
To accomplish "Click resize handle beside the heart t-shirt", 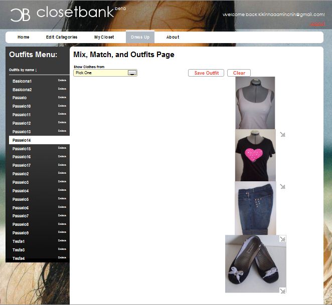I will click(283, 135).
